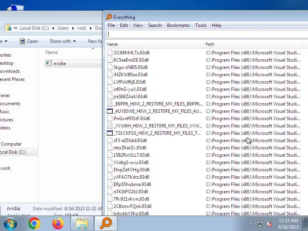The image size is (308, 231).
Task: Click Users breadcrumb in Explorer address bar
Action: coord(63,28)
